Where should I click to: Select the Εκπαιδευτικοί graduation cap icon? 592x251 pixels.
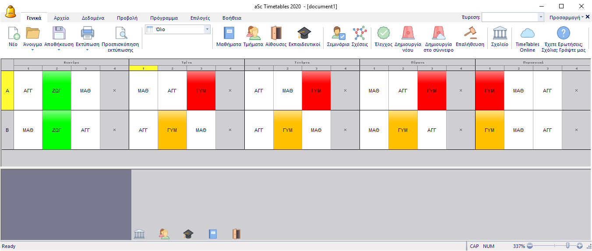(x=304, y=34)
